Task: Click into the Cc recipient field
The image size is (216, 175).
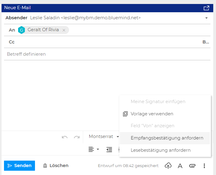Action: [104, 42]
